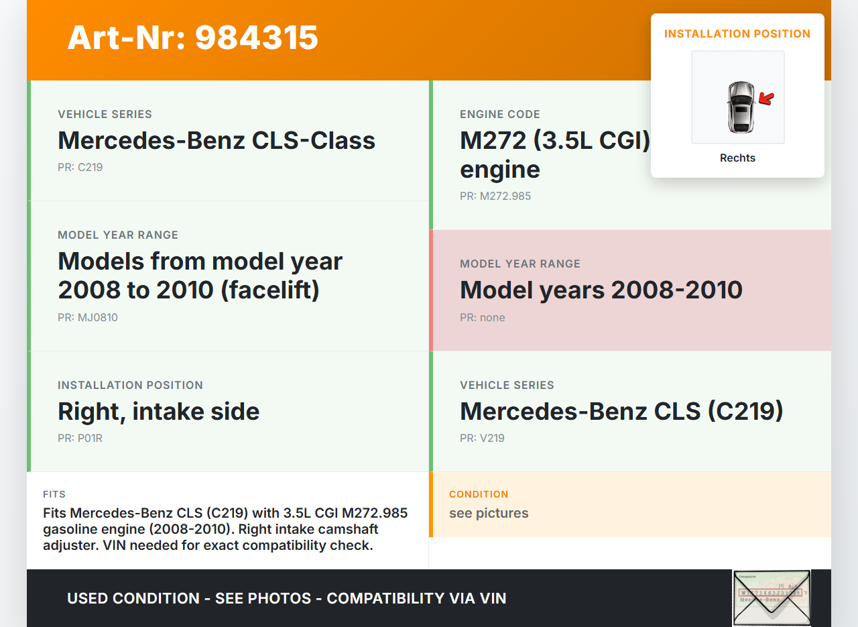
Task: Click the PR: M272.985 code
Action: tap(495, 196)
